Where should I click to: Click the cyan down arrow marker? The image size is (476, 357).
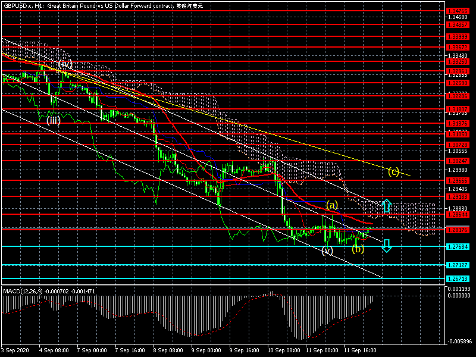pos(386,245)
